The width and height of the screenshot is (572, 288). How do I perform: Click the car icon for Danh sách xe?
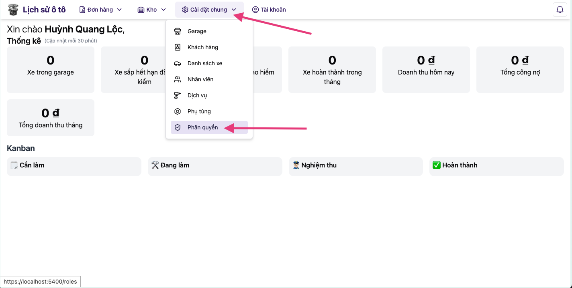[178, 63]
